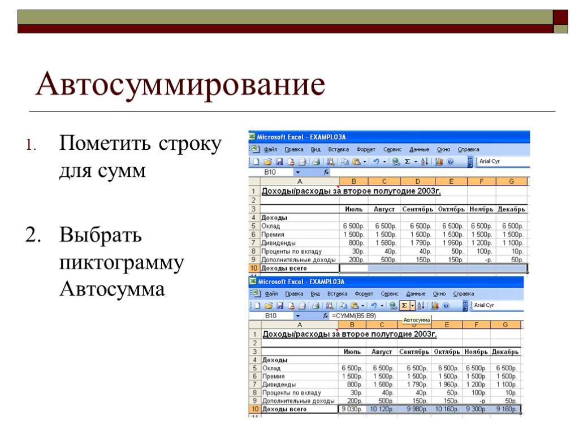Click the Print icon in upper Excel toolbar
Viewport: 579px width, 434px height.
pos(316,162)
